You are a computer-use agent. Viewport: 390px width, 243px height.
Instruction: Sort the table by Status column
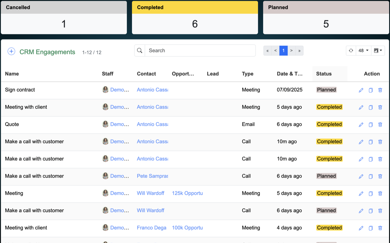324,74
